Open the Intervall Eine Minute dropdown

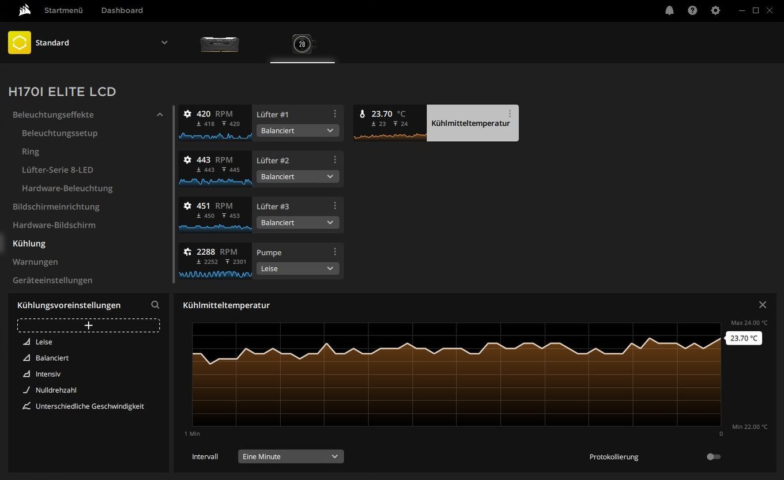291,456
